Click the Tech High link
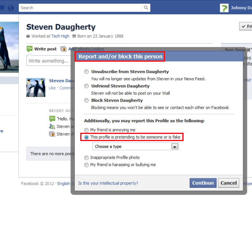The image size is (252, 252). point(60,36)
